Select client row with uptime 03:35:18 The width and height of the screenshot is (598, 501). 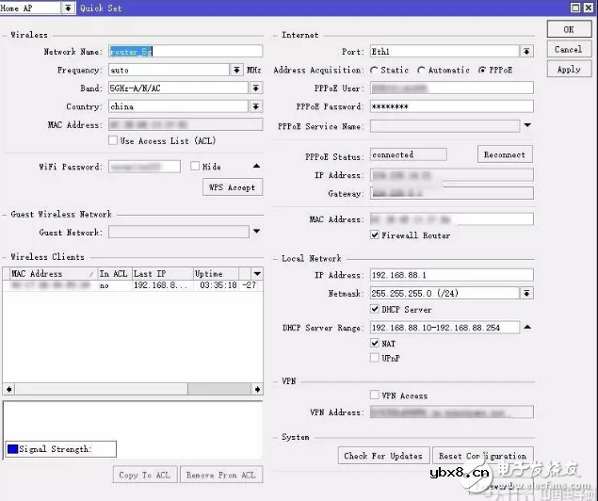(133, 285)
